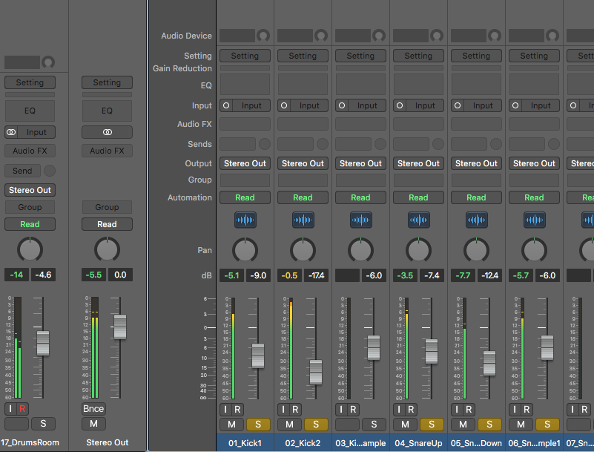
Task: Click mono format circle on 02_Kick2 input
Action: point(284,105)
